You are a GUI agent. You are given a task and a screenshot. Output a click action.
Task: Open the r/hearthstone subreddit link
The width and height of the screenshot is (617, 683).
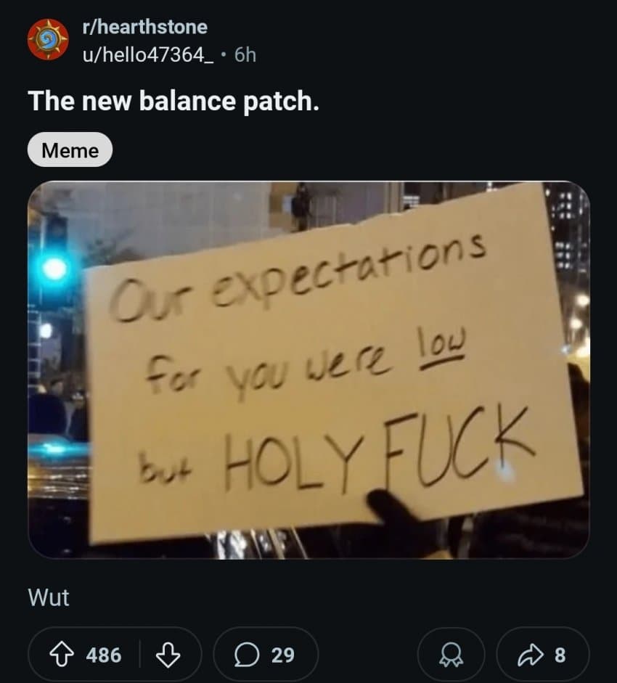click(145, 27)
